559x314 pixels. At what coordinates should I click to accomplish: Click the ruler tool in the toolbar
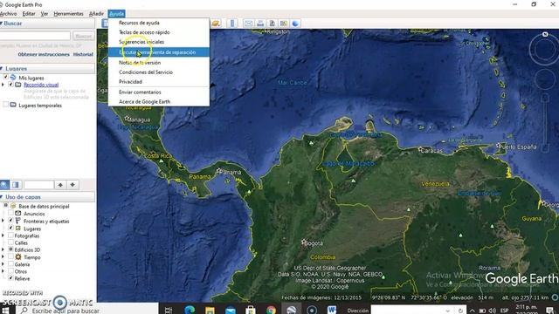[x=232, y=24]
